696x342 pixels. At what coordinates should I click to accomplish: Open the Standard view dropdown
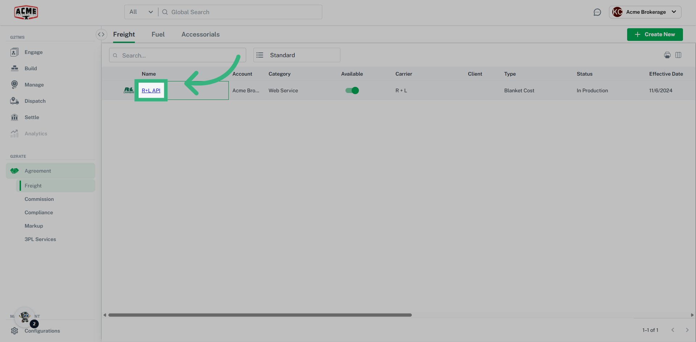(297, 55)
